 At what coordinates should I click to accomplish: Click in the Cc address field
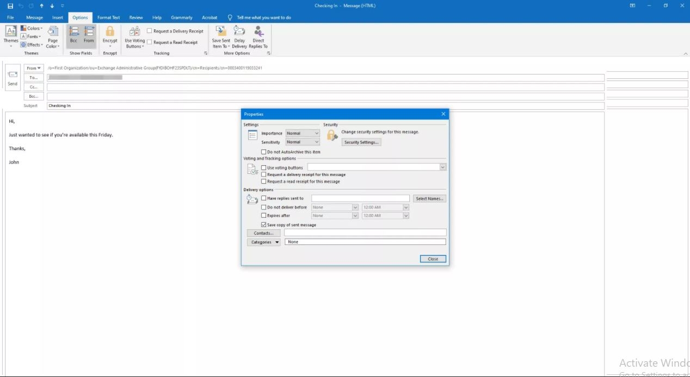[325, 87]
